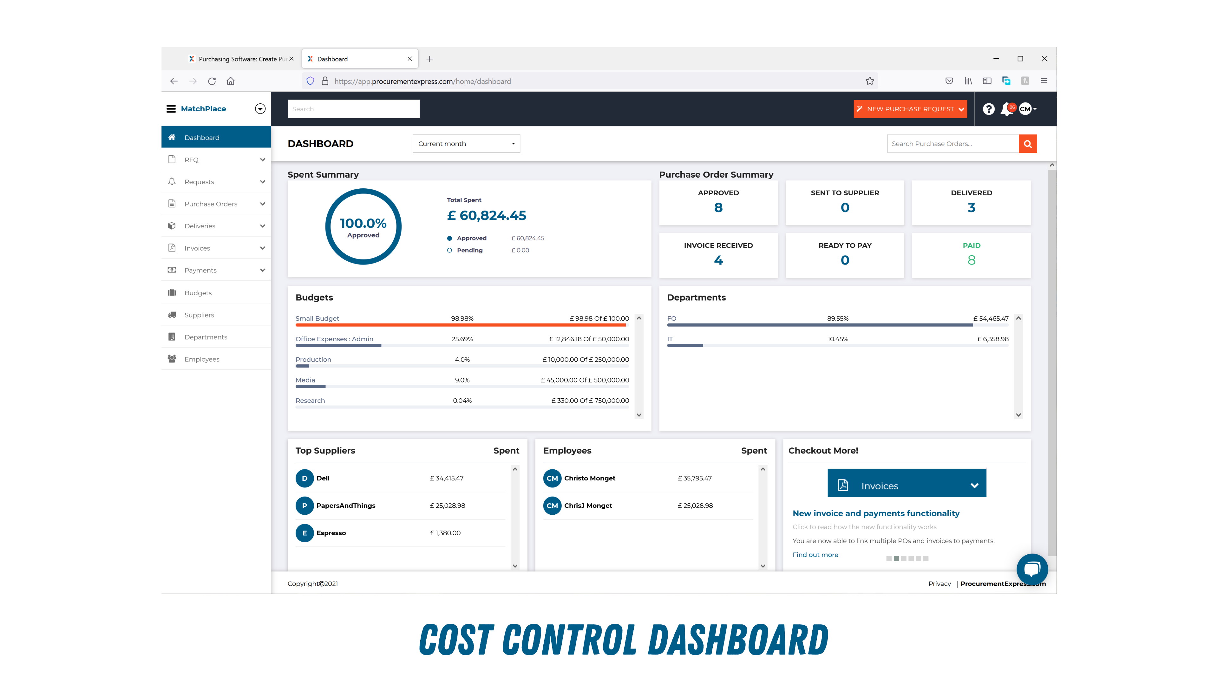Open the notifications bell icon
Image resolution: width=1218 pixels, height=685 pixels.
(x=1006, y=109)
